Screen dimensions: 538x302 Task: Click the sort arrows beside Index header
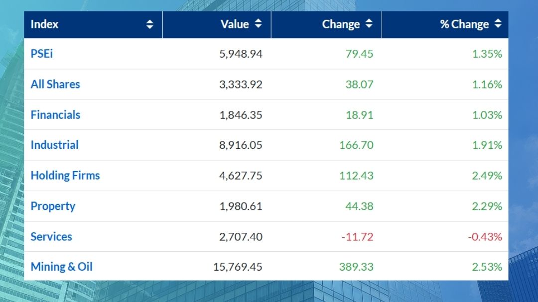tap(149, 24)
